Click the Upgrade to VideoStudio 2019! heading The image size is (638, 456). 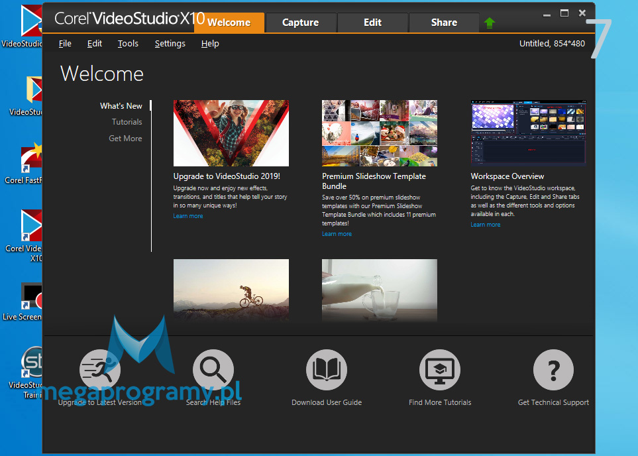tap(227, 176)
